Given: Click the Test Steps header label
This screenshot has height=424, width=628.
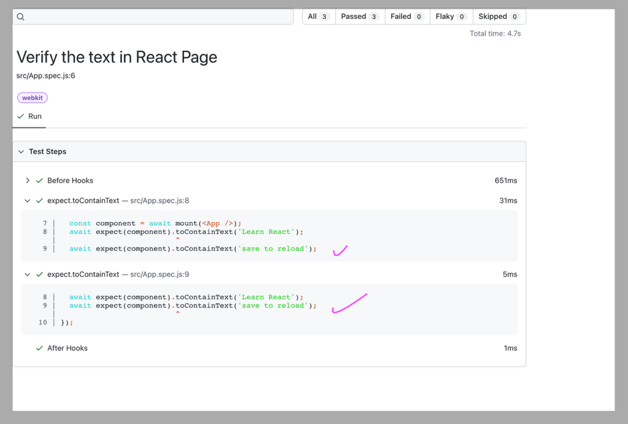Looking at the screenshot, I should click(x=48, y=152).
